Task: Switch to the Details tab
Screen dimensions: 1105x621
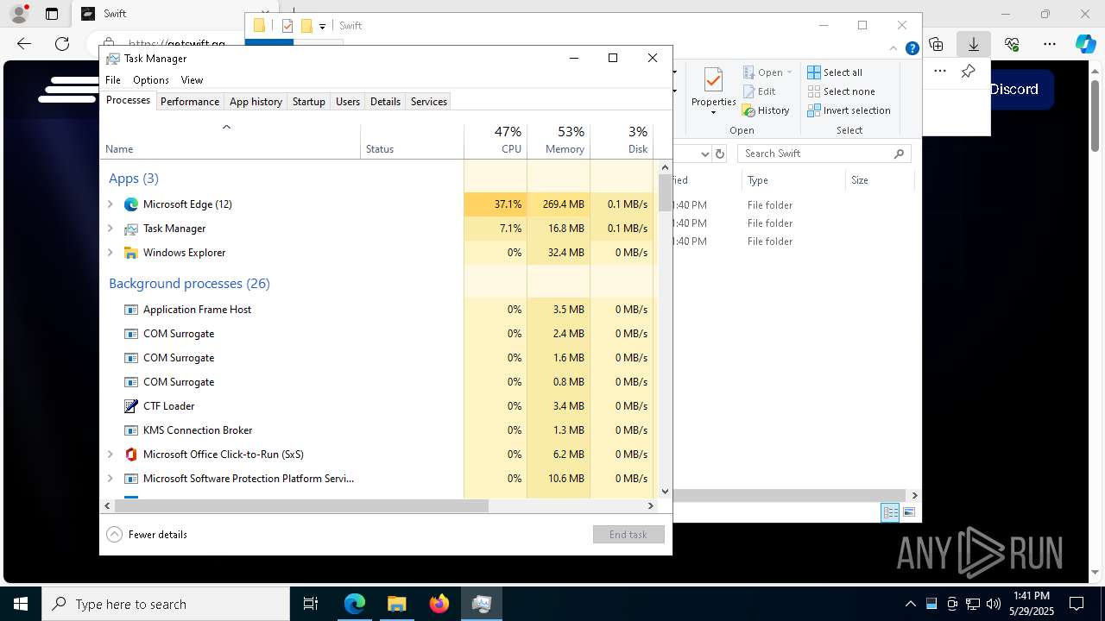Action: [385, 102]
